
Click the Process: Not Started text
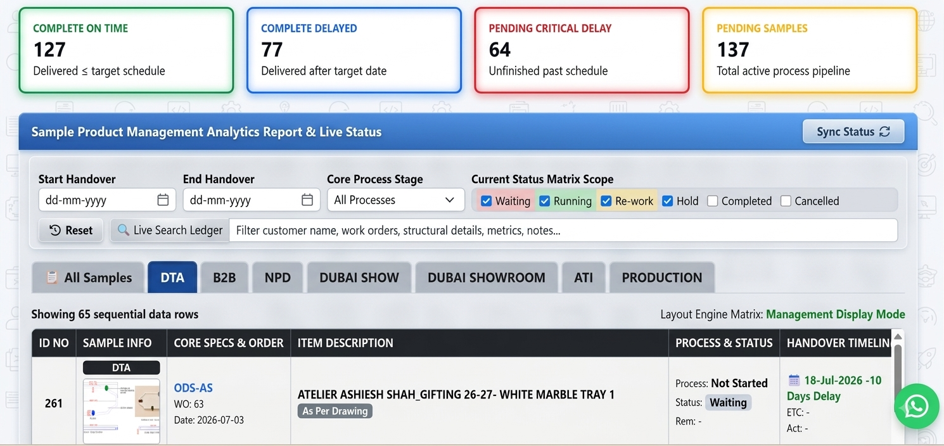[722, 383]
